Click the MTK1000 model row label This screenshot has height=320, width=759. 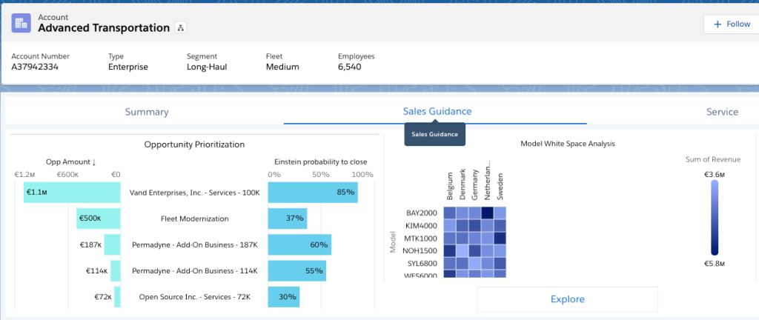point(420,238)
